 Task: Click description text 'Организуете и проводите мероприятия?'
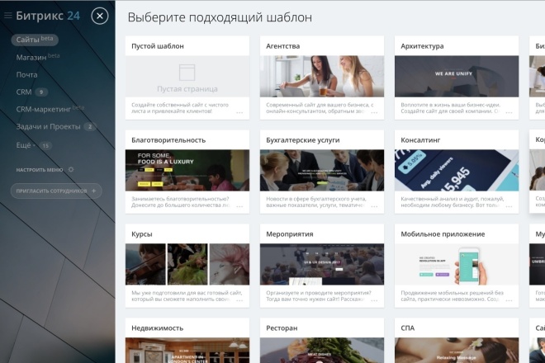click(x=319, y=293)
